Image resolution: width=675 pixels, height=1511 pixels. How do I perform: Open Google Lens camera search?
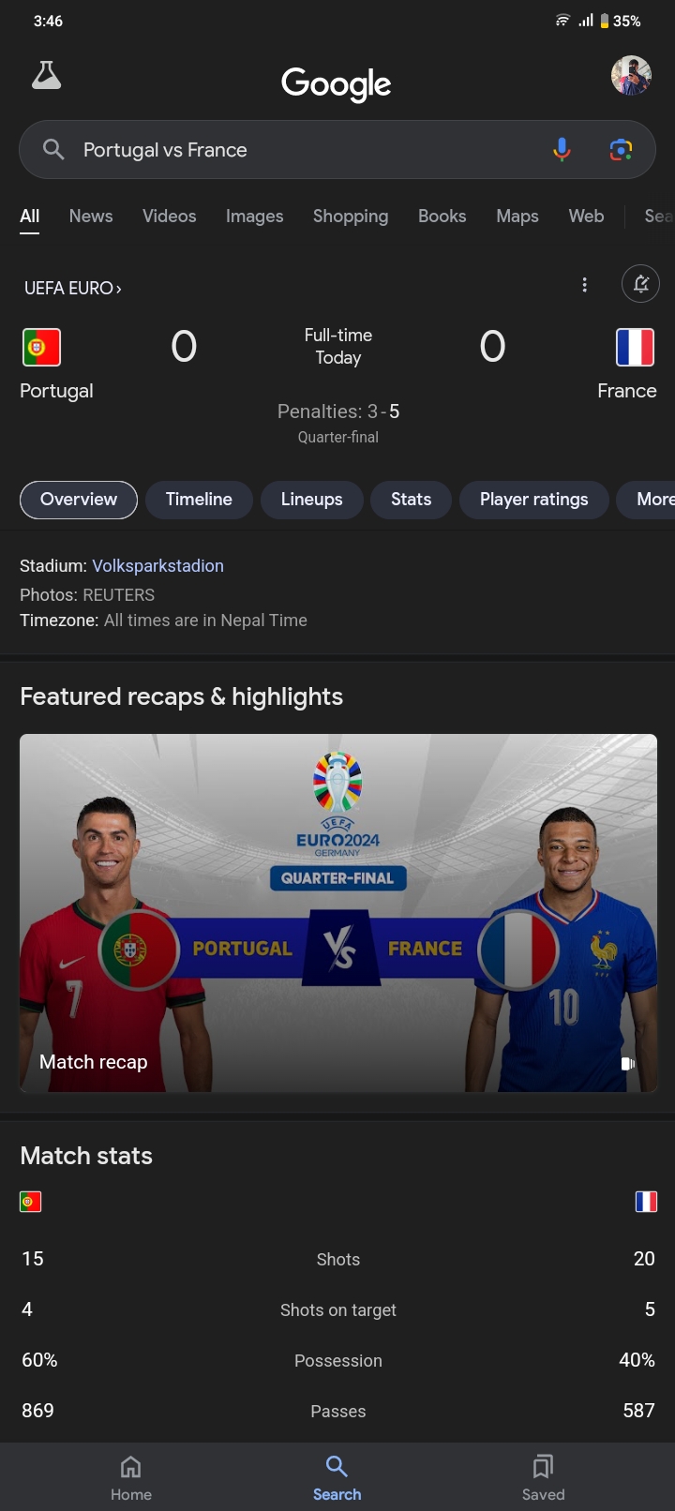(x=621, y=150)
